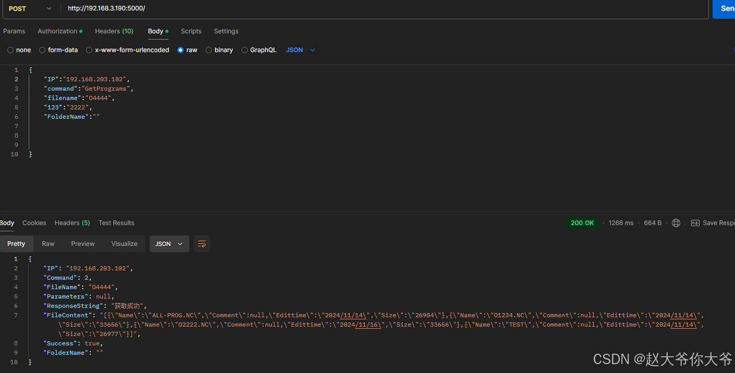Open the Test Results tab
Screen dimensions: 735x373
(116, 223)
